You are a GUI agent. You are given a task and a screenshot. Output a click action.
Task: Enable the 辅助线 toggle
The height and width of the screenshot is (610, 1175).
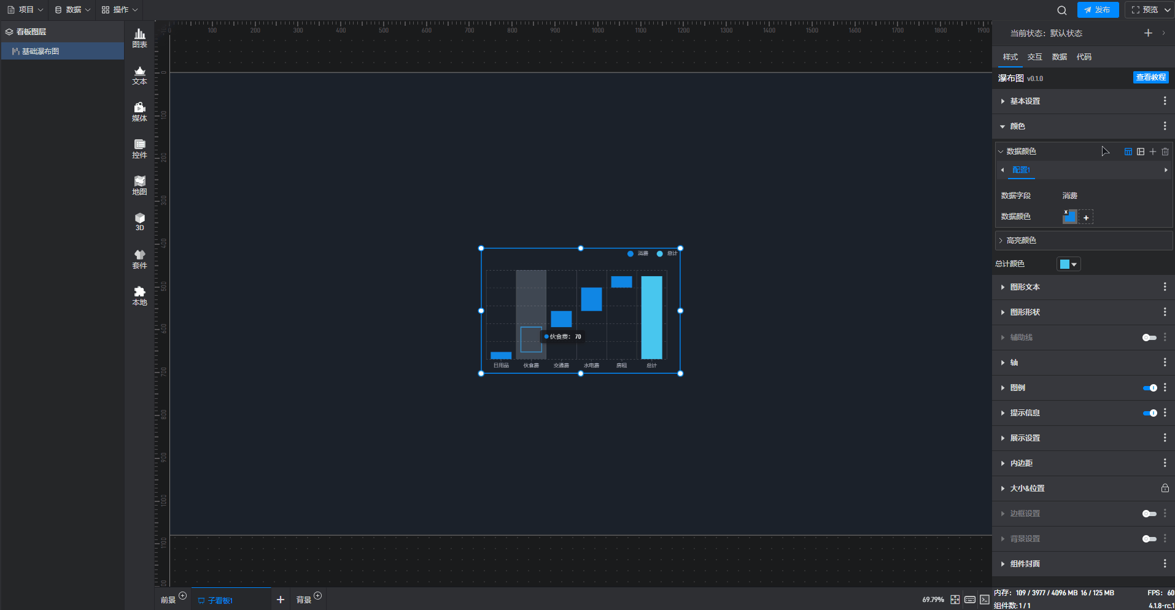pyautogui.click(x=1149, y=338)
